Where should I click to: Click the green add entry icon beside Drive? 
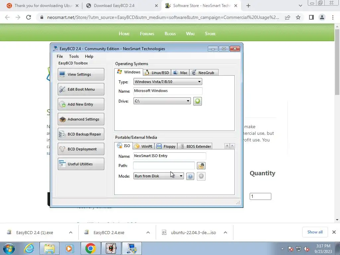(197, 101)
